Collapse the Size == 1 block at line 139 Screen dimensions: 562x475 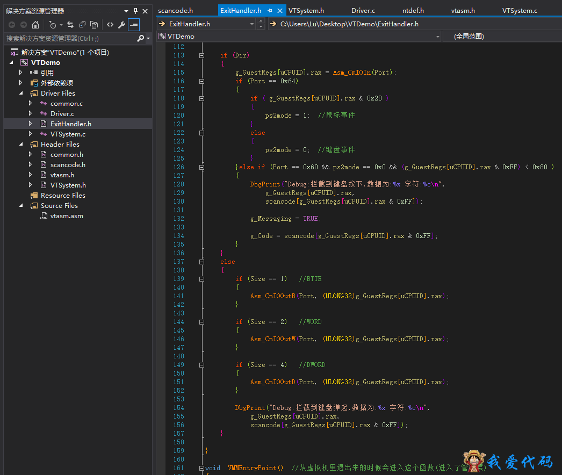click(x=202, y=279)
